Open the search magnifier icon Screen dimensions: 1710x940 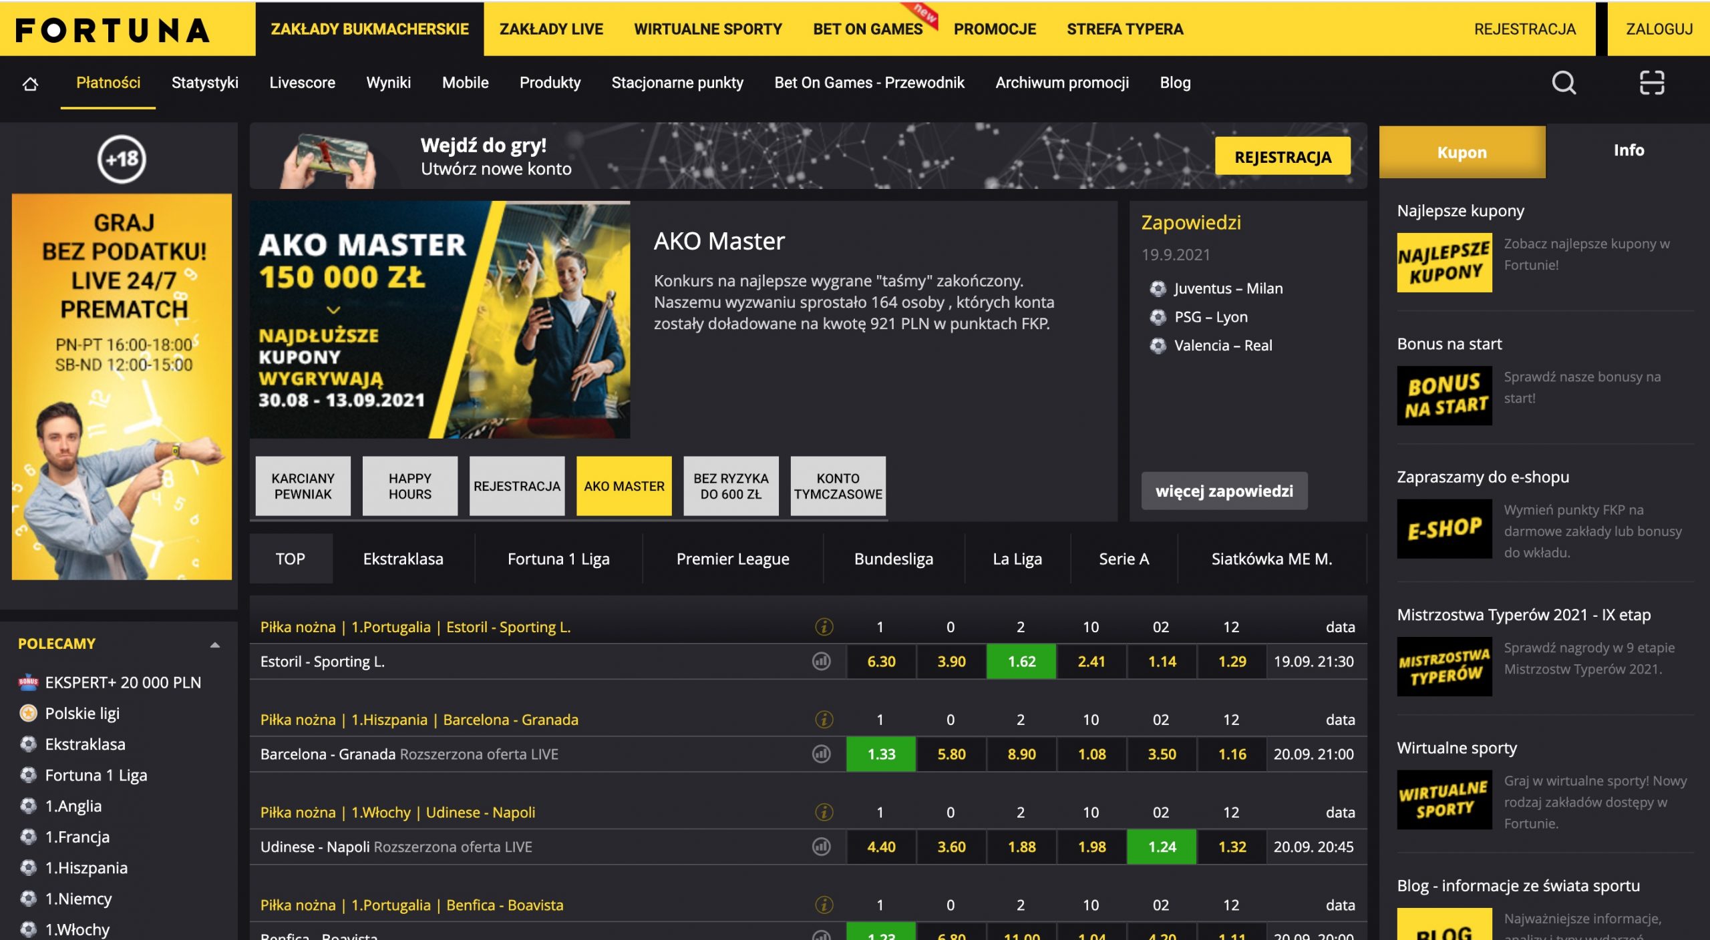pos(1563,83)
